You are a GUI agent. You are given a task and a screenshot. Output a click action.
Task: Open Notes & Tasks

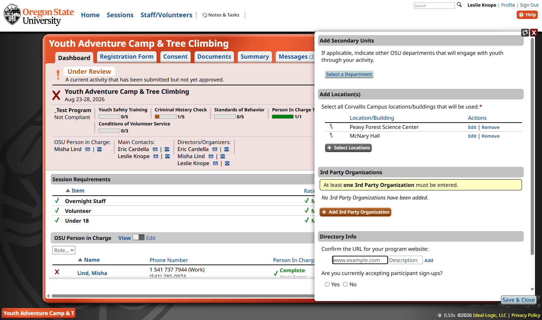click(x=221, y=15)
